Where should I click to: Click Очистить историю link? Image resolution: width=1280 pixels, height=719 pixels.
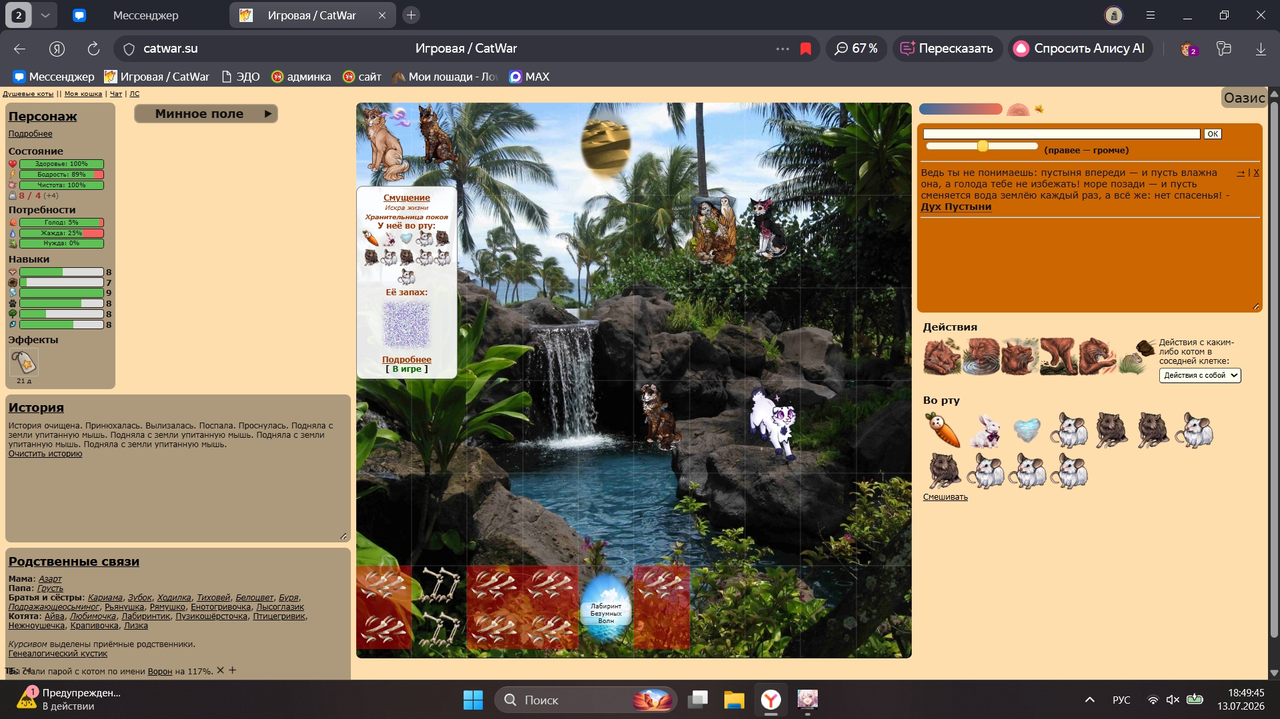tap(45, 454)
